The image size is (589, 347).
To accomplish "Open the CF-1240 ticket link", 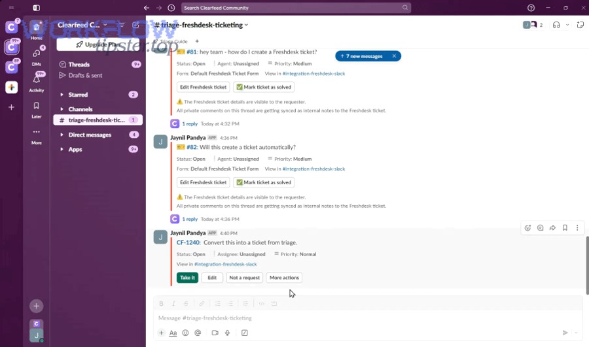I will [188, 242].
